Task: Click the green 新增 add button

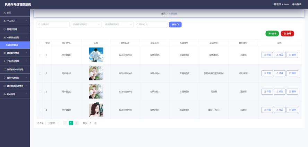Action: (x=272, y=34)
